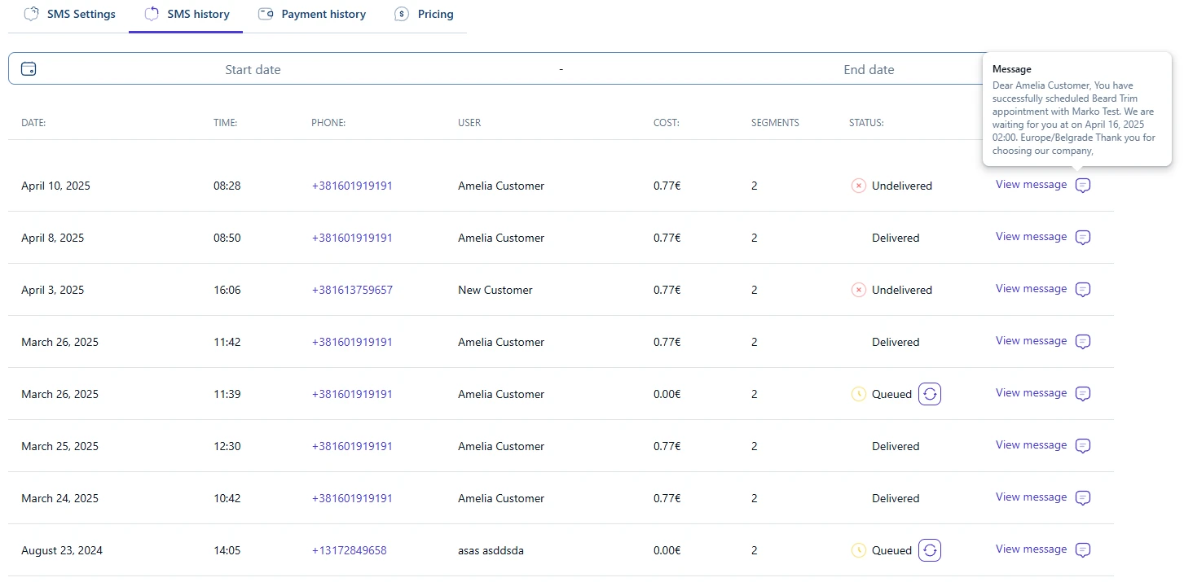Click the Start date input field

pos(253,70)
